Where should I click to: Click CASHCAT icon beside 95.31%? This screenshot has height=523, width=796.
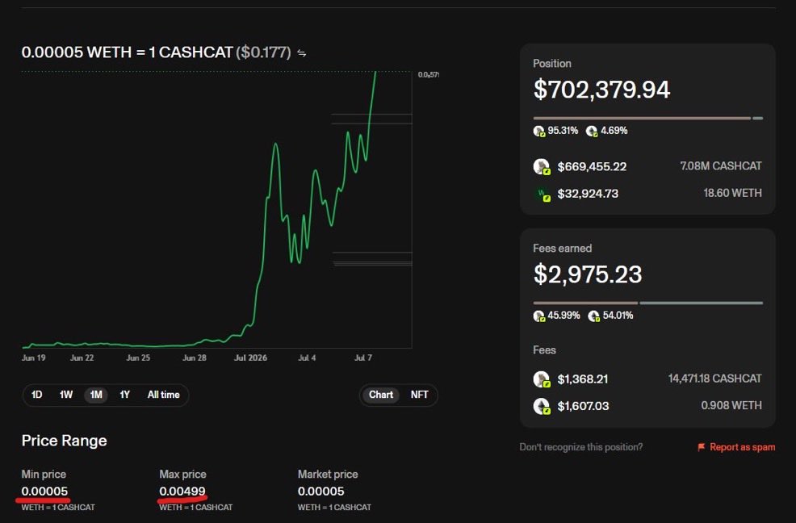[539, 131]
